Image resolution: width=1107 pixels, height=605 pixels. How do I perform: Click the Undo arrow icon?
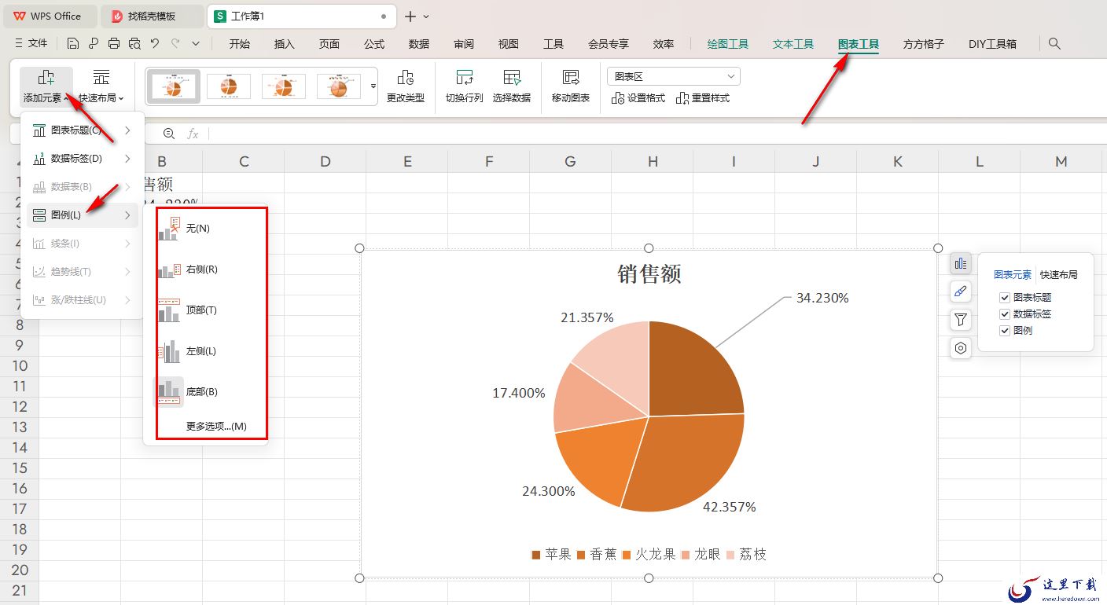[155, 44]
